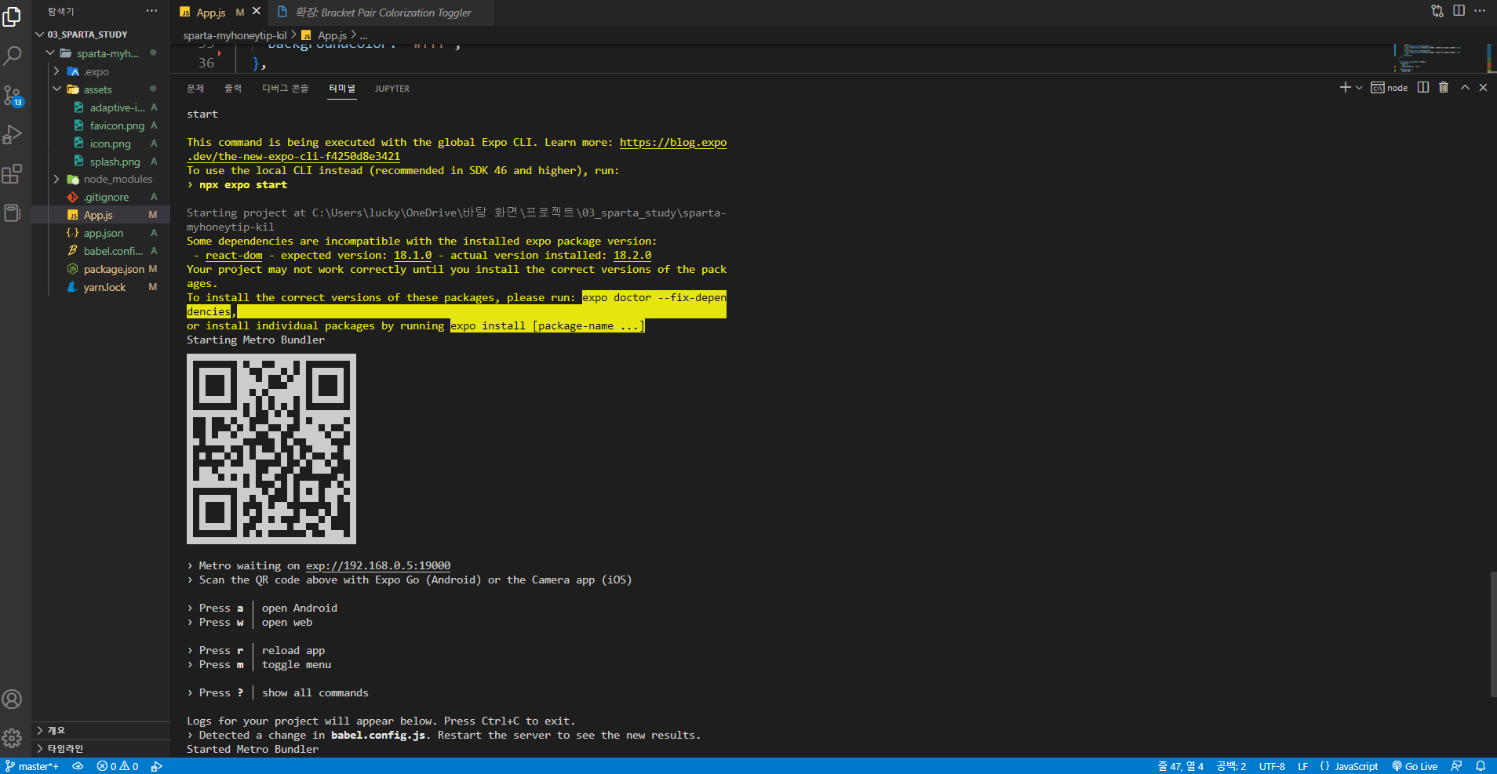Split the terminal panel

click(1423, 88)
